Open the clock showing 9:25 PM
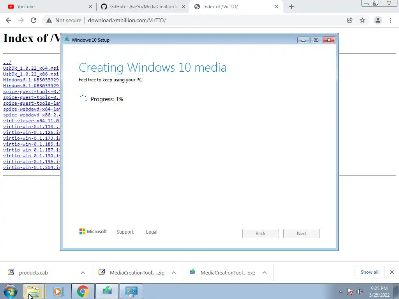This screenshot has height=299, width=399. coord(379,292)
